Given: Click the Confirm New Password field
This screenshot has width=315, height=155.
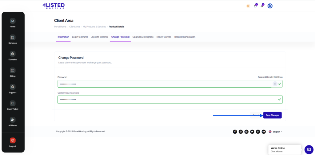Looking at the screenshot, I should 166,100.
